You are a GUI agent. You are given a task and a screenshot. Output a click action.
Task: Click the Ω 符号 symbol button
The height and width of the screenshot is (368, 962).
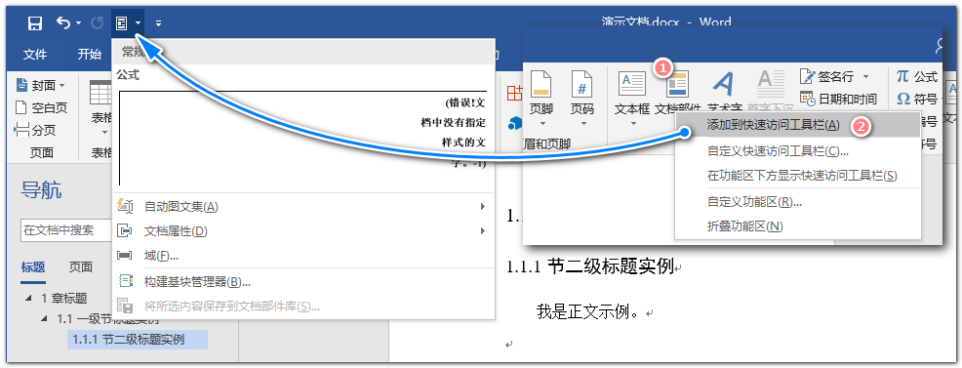[917, 99]
